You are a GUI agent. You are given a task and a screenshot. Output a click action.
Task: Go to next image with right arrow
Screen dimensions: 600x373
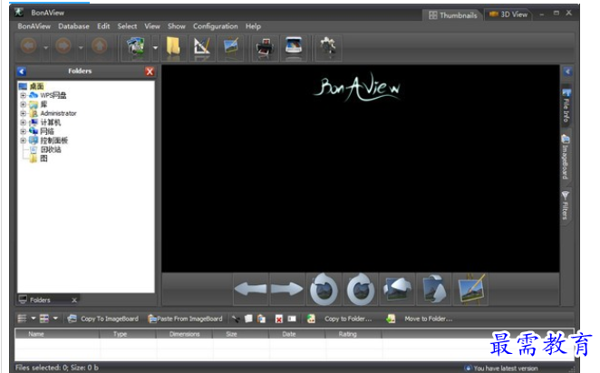287,290
